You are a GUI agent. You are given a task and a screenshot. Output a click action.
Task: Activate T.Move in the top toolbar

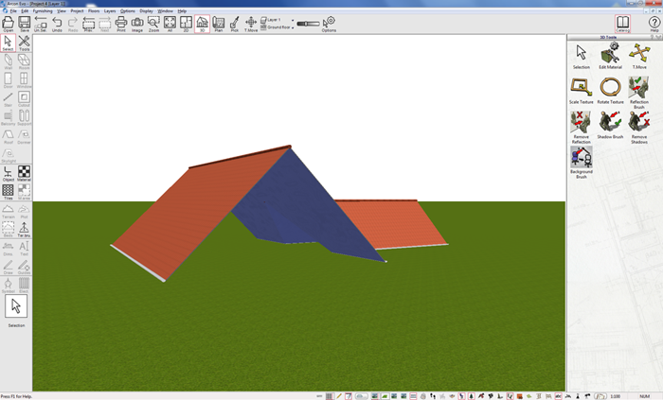coord(251,24)
